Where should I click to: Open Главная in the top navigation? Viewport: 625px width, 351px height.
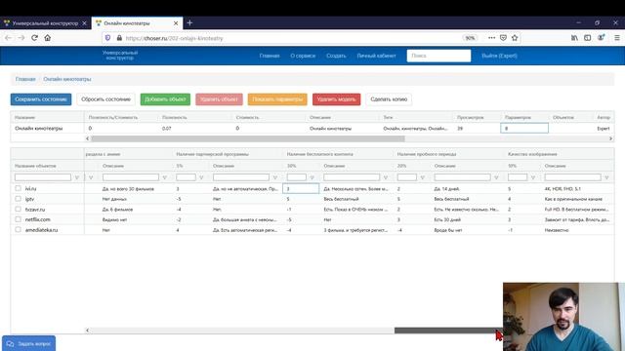(x=270, y=56)
